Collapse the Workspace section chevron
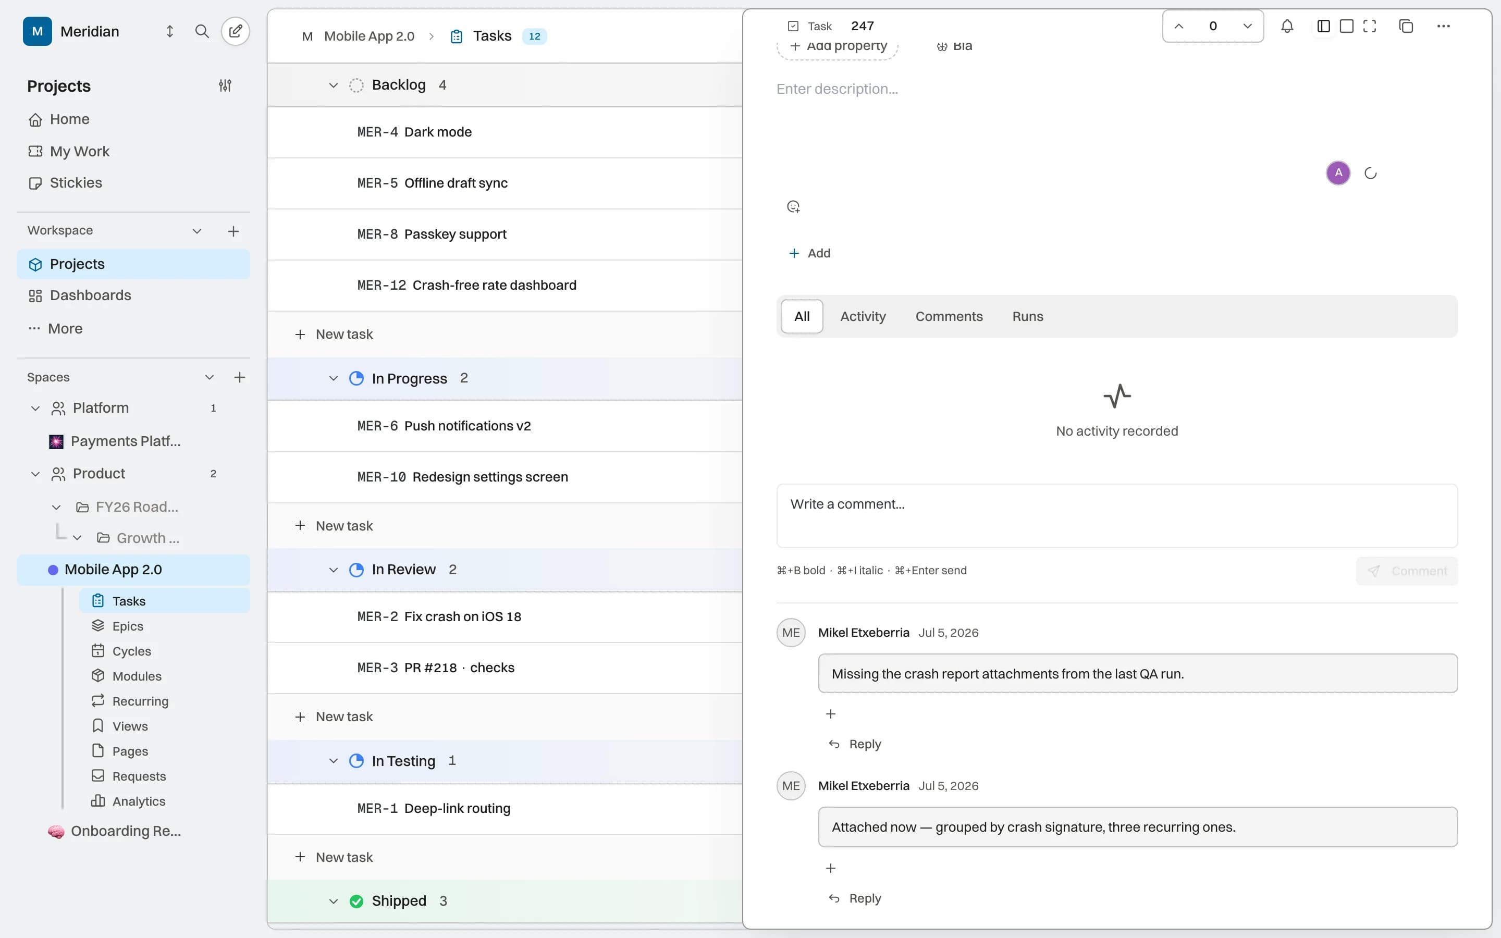This screenshot has height=938, width=1501. coord(196,231)
